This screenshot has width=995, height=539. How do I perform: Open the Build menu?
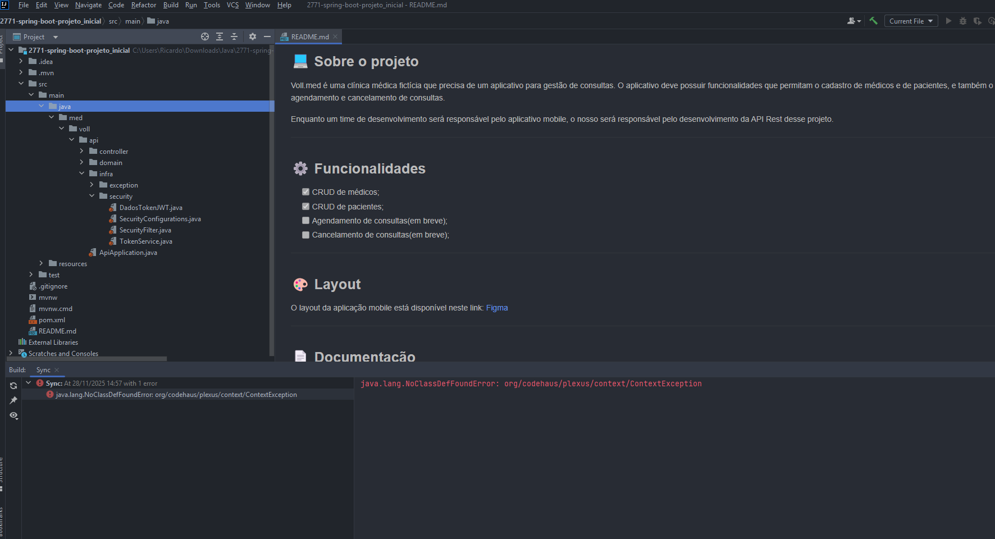pyautogui.click(x=171, y=5)
